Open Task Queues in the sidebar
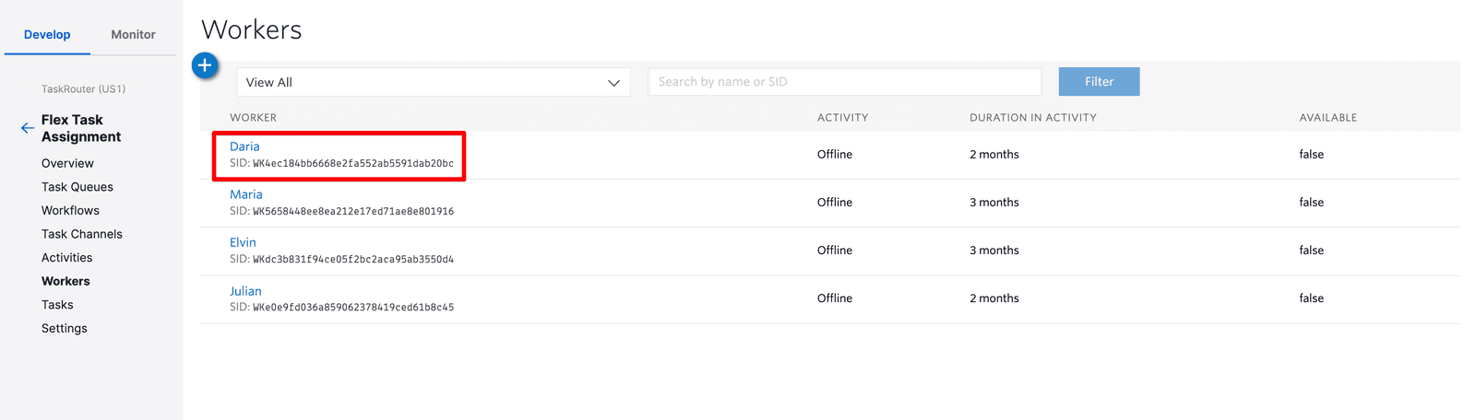Viewport: 1476px width, 420px height. pos(77,187)
